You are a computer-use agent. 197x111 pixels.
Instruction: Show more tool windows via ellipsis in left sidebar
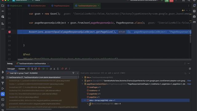click(3, 29)
